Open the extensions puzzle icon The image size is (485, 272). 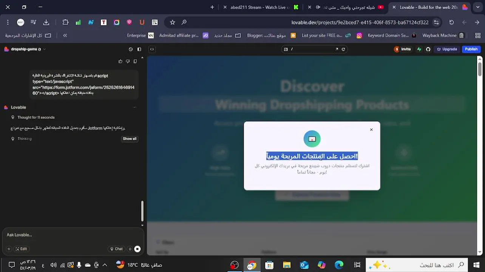[x=65, y=22]
